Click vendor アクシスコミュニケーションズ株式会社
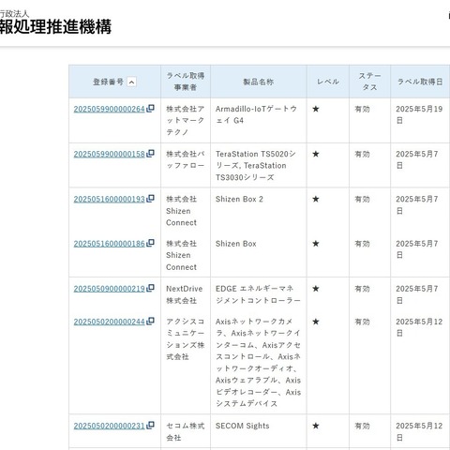Viewport: 450px width, 450px height. pos(186,339)
